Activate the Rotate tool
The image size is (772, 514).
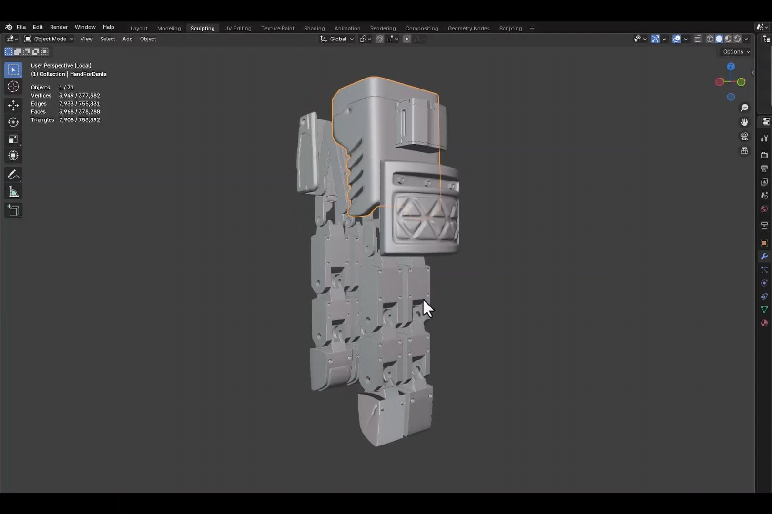[13, 122]
